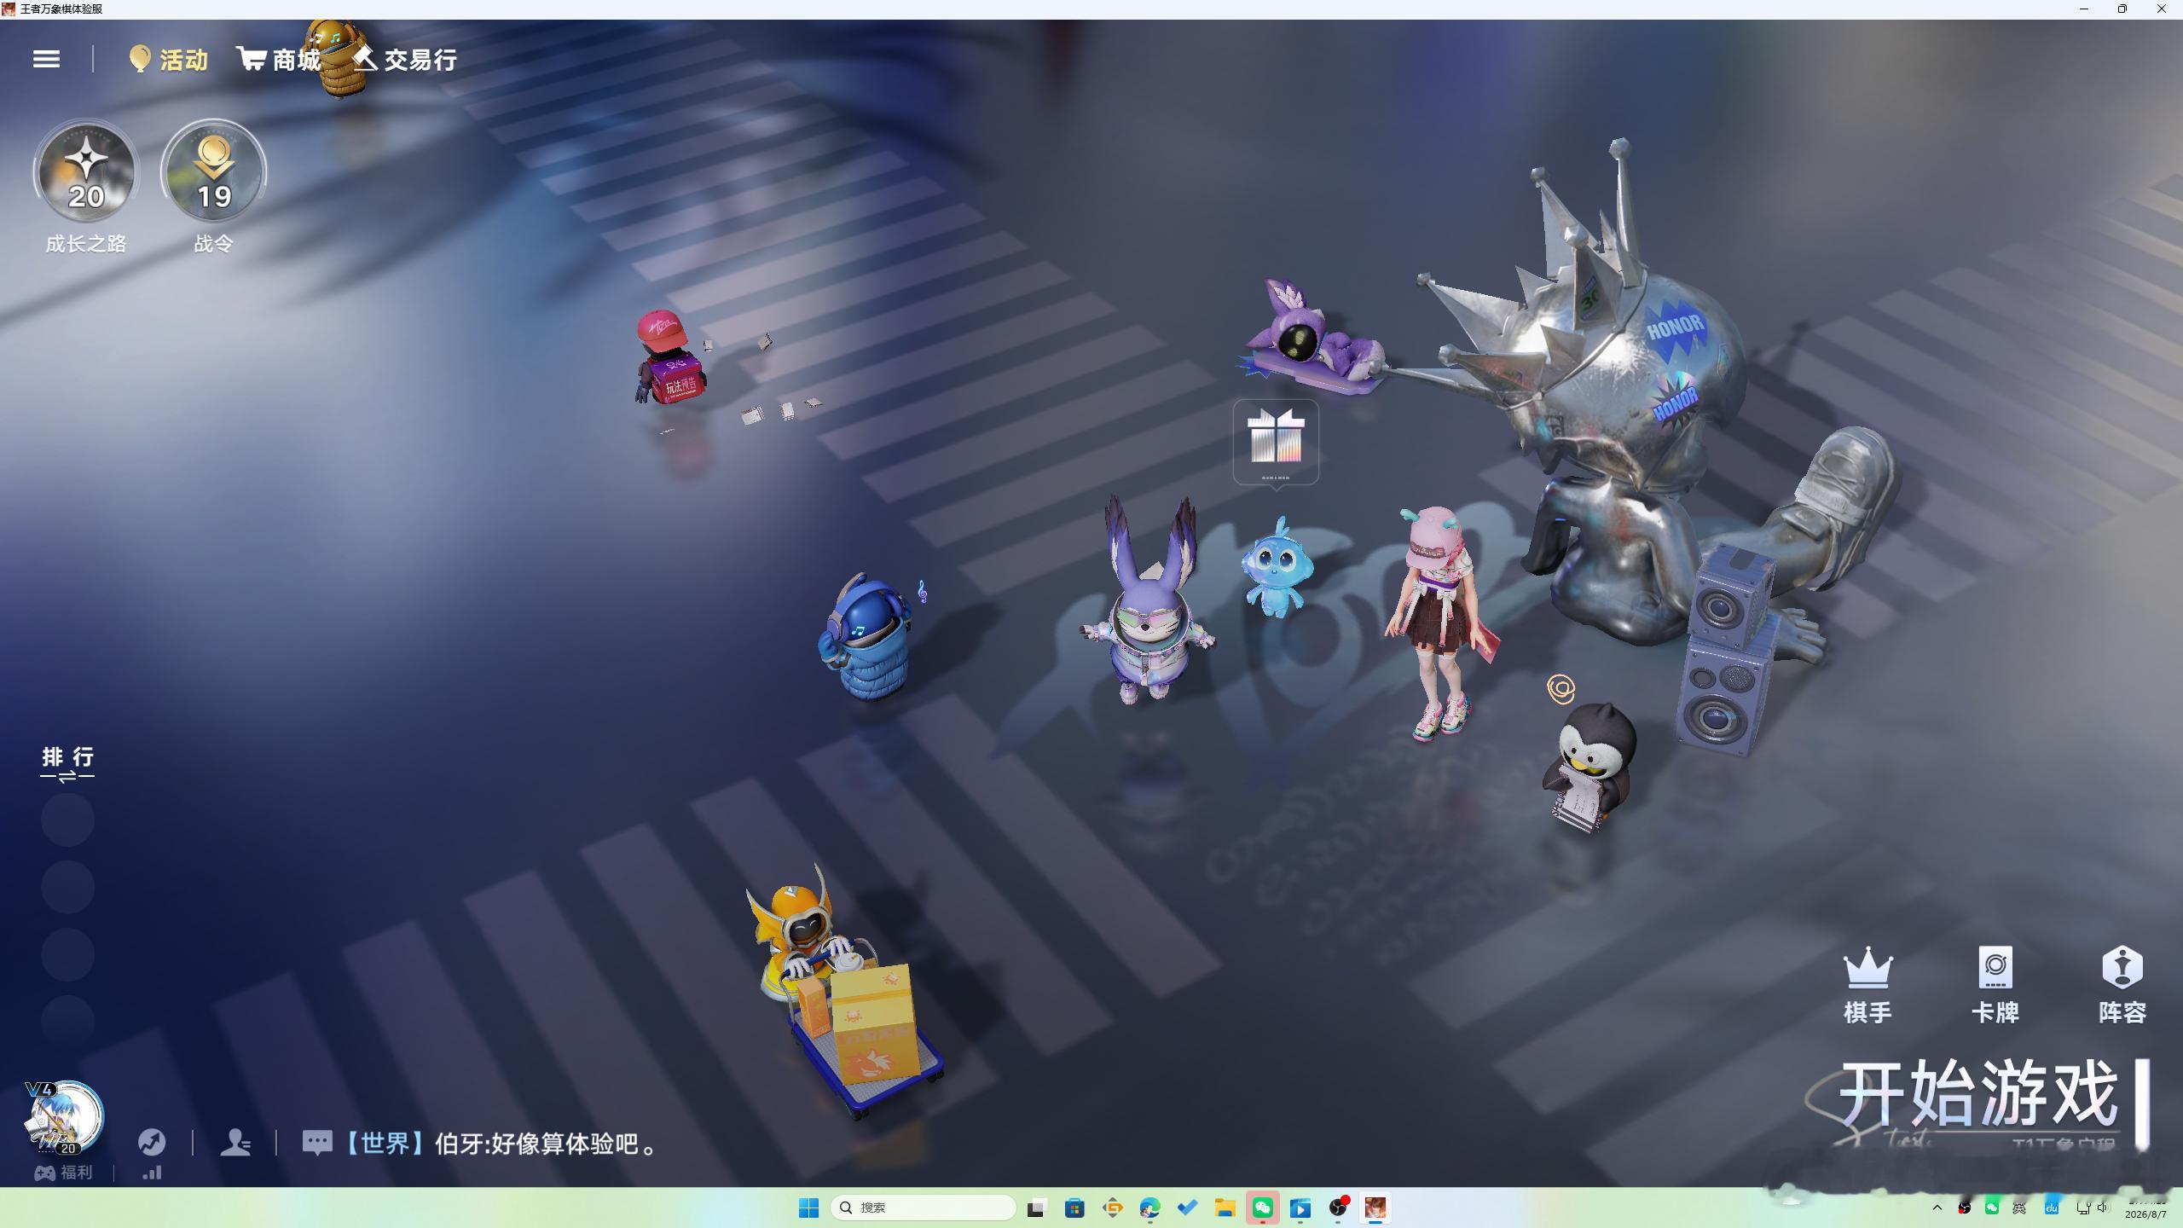The height and width of the screenshot is (1228, 2183).
Task: Click the trending arrow circle icon
Action: click(x=152, y=1143)
